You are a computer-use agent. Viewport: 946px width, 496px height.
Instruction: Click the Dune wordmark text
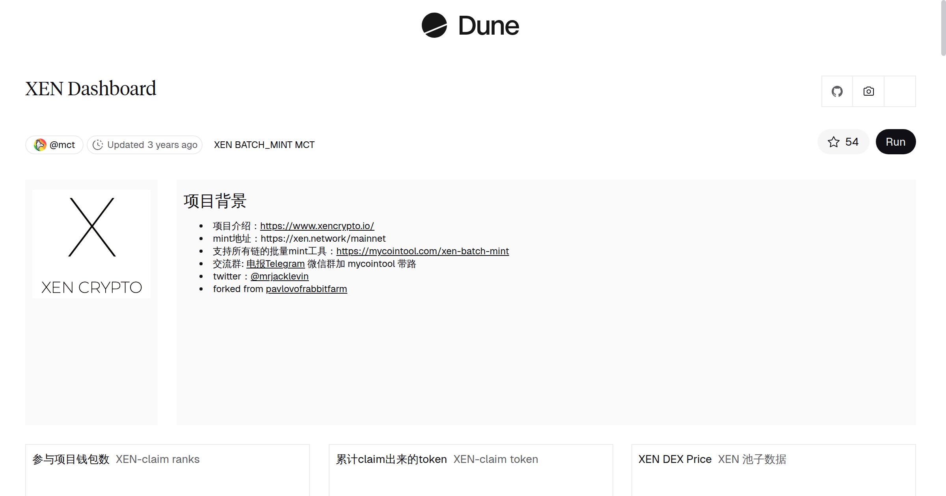(488, 26)
